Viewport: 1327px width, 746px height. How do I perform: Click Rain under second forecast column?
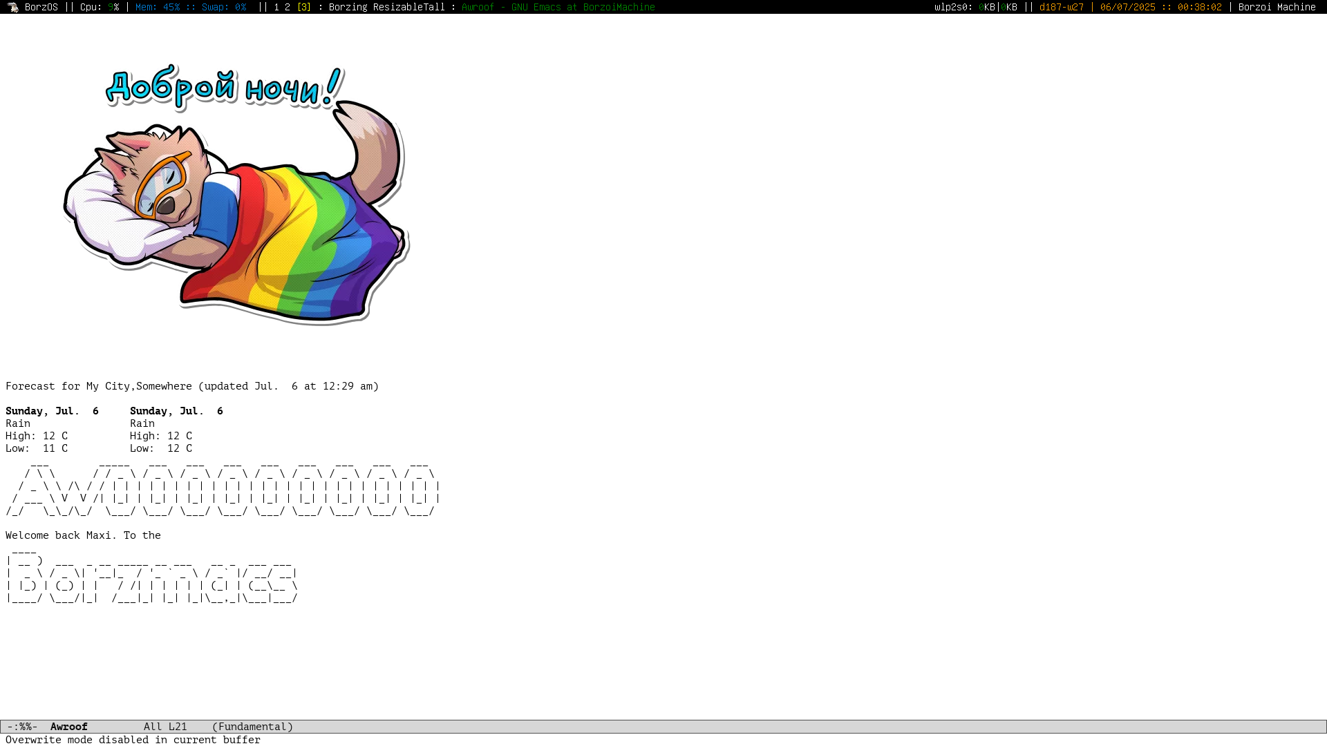point(142,423)
